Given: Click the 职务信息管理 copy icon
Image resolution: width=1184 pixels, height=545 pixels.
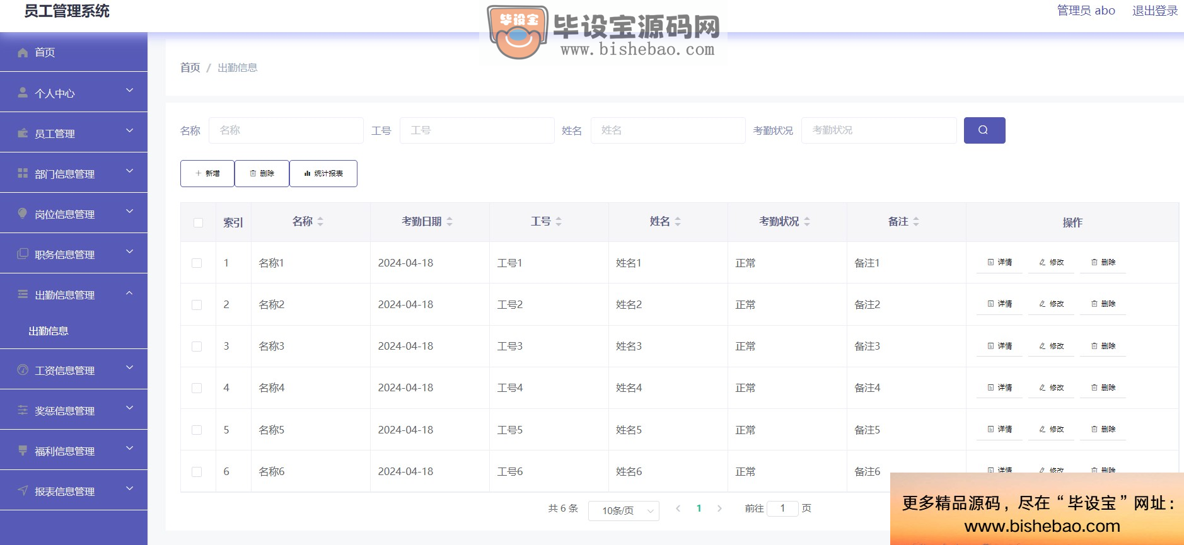Looking at the screenshot, I should coord(23,253).
